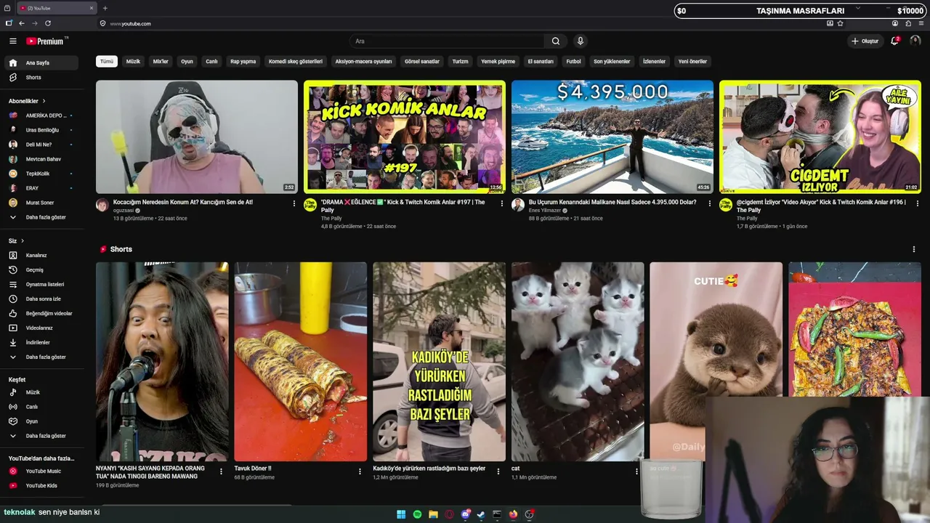Click the search magnifier button
930x523 pixels.
coord(556,41)
